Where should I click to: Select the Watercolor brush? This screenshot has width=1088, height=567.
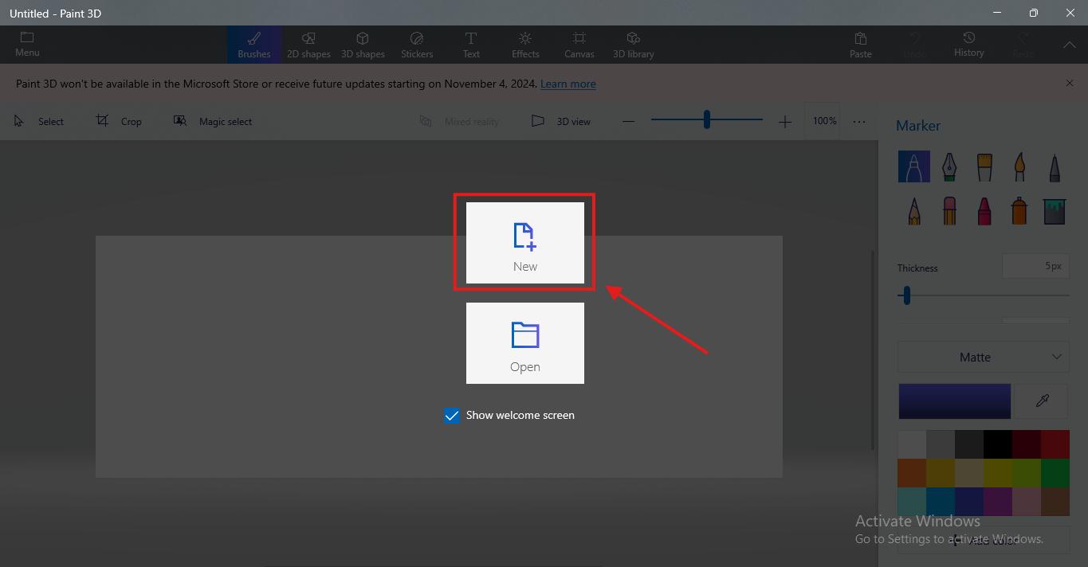1019,167
